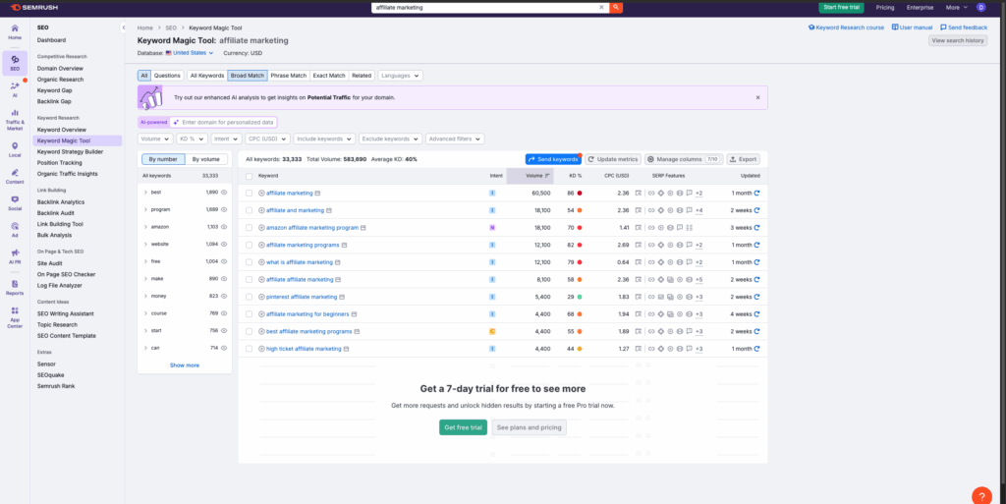Refresh the affiliate marketing row data
The image size is (1006, 504).
point(757,193)
